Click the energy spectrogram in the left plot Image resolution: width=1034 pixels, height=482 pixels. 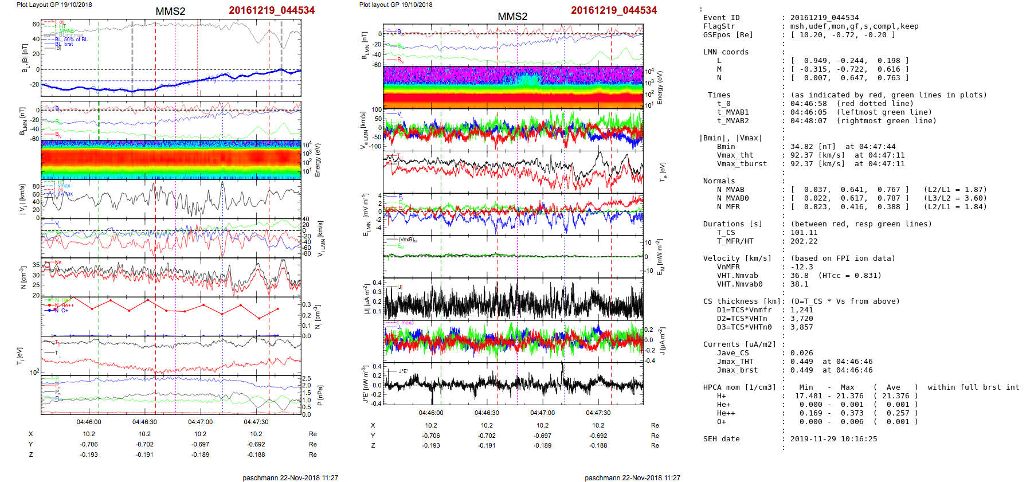pyautogui.click(x=171, y=160)
